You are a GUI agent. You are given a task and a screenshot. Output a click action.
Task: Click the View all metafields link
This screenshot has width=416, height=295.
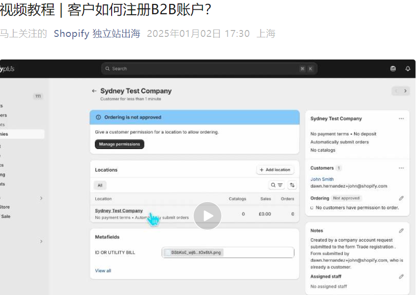(x=103, y=270)
